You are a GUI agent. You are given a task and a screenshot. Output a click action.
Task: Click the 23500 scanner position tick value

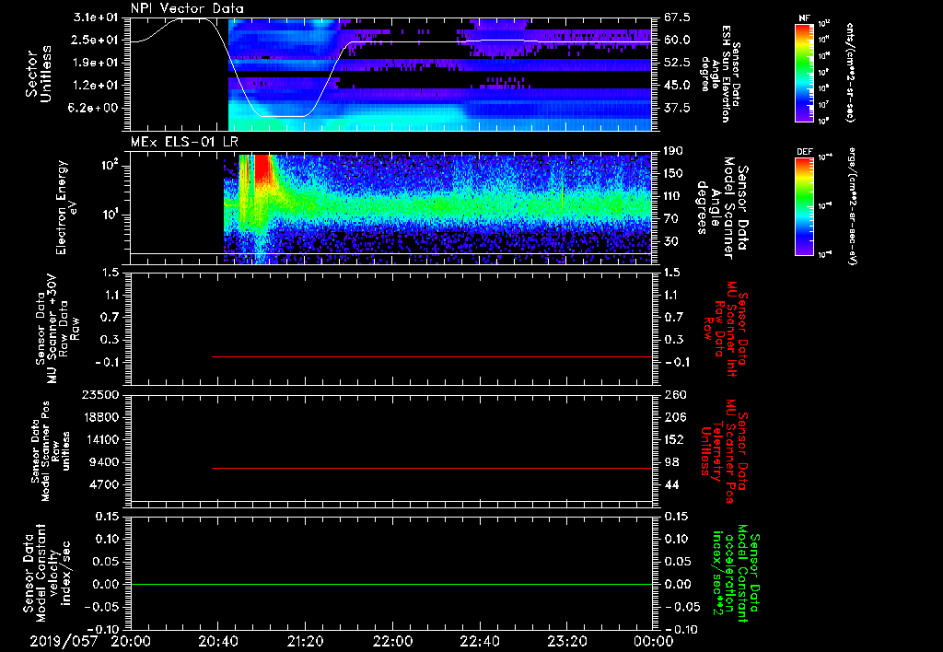pos(100,394)
